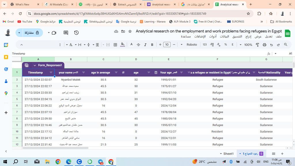The image size is (295, 166).
Task: Toggle bold formatting
Action: [x=152, y=45]
